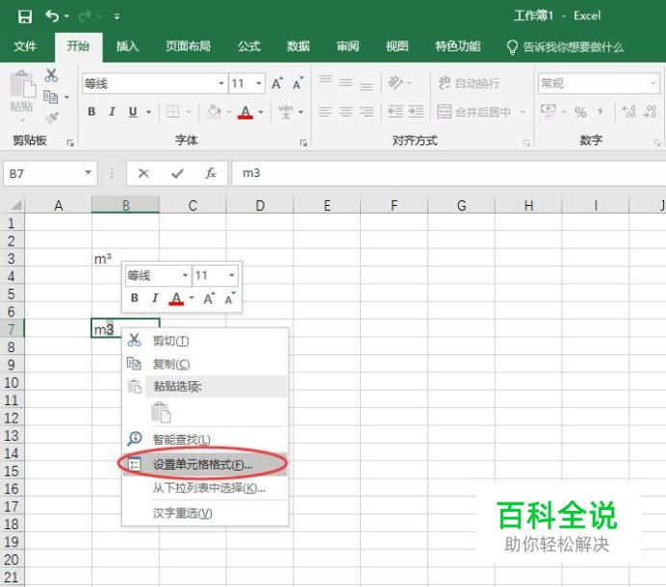666x587 pixels.
Task: Toggle Bold in floating mini toolbar
Action: [x=135, y=298]
